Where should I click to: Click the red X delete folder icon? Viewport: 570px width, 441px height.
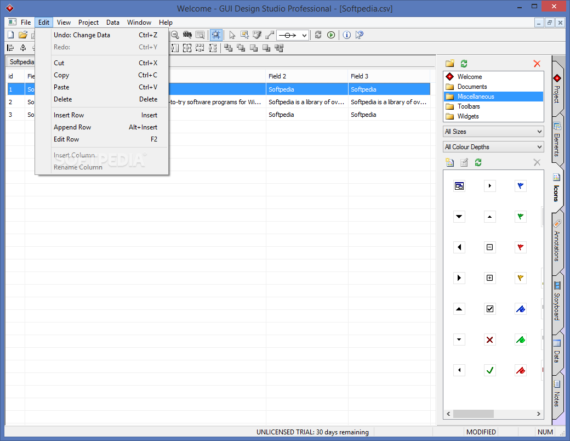(x=537, y=64)
